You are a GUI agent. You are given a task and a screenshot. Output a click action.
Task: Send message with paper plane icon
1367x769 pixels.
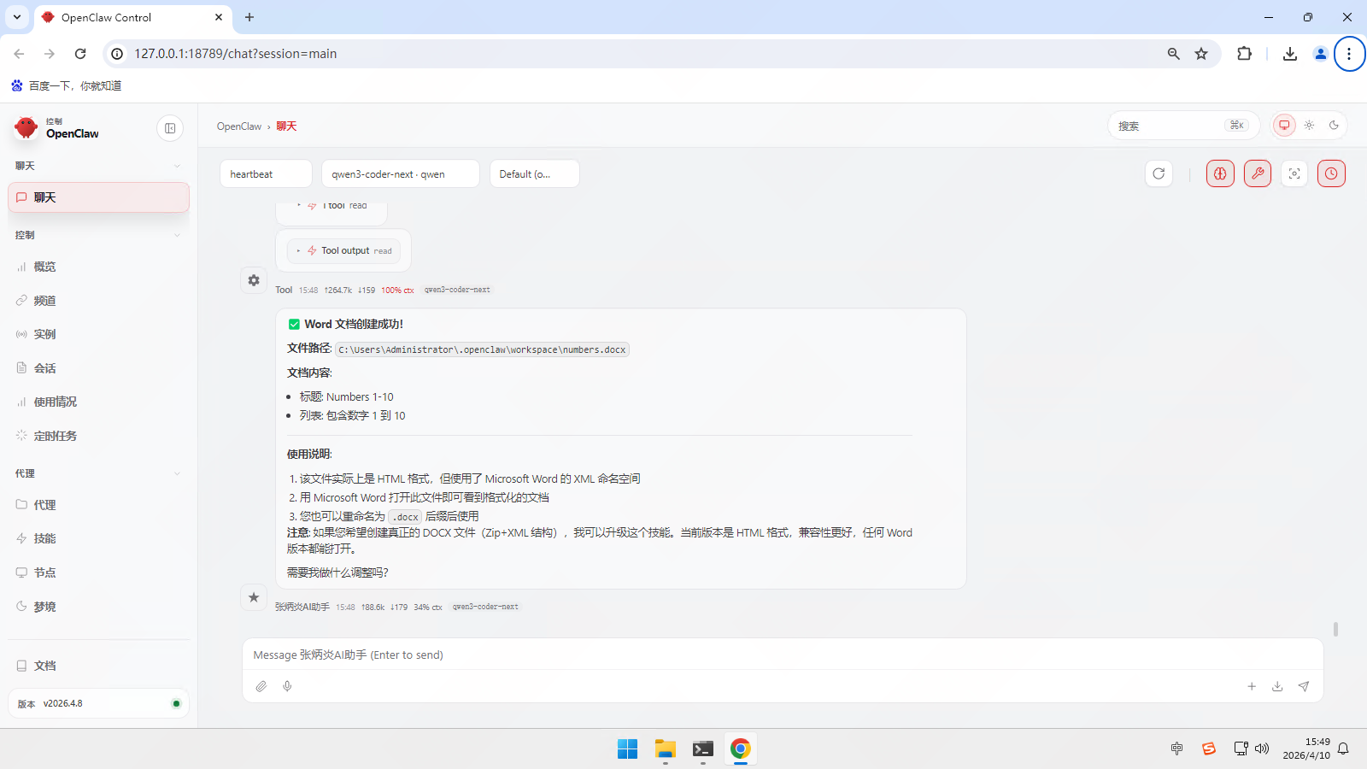(1304, 686)
